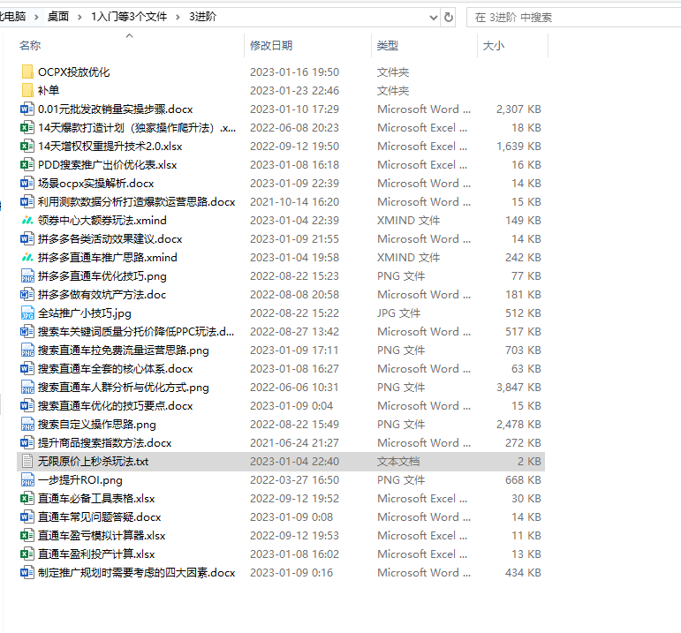
Task: Select file name 一步提升ROI.png
Action: 79,479
